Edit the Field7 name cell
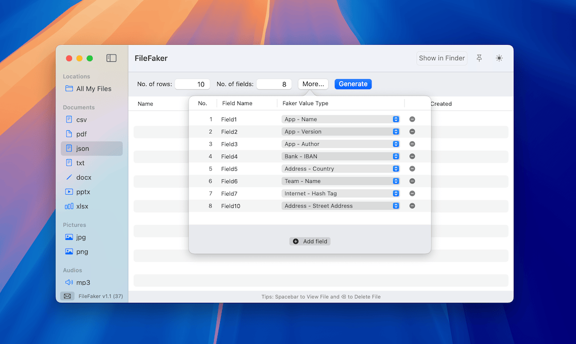The image size is (576, 344). pyautogui.click(x=229, y=194)
